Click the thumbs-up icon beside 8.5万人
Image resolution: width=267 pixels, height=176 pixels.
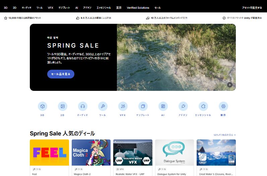pos(78,18)
